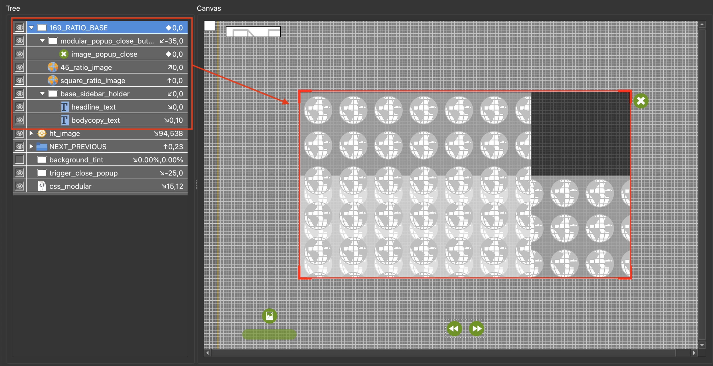
Task: Click the NEXT_PREVIOUS blue folder icon
Action: point(42,147)
